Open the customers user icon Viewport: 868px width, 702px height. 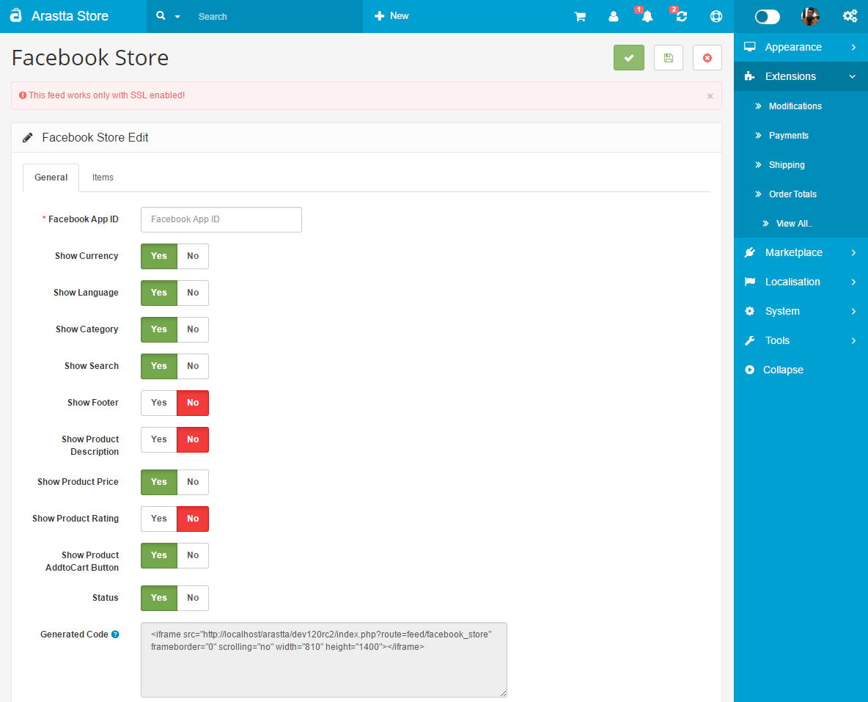614,17
